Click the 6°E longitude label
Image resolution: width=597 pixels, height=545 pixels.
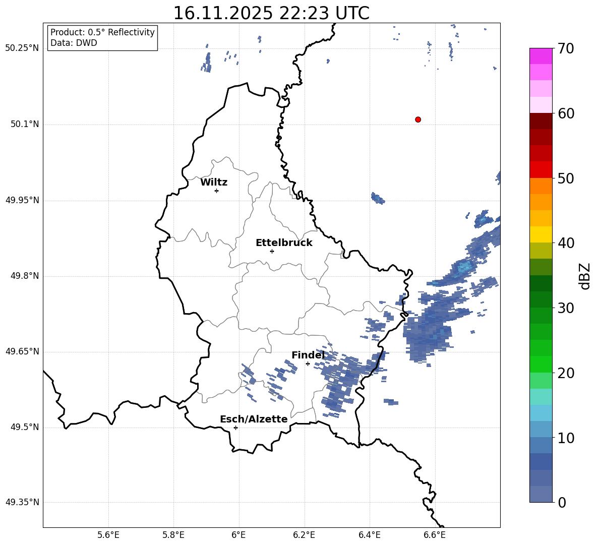[238, 535]
